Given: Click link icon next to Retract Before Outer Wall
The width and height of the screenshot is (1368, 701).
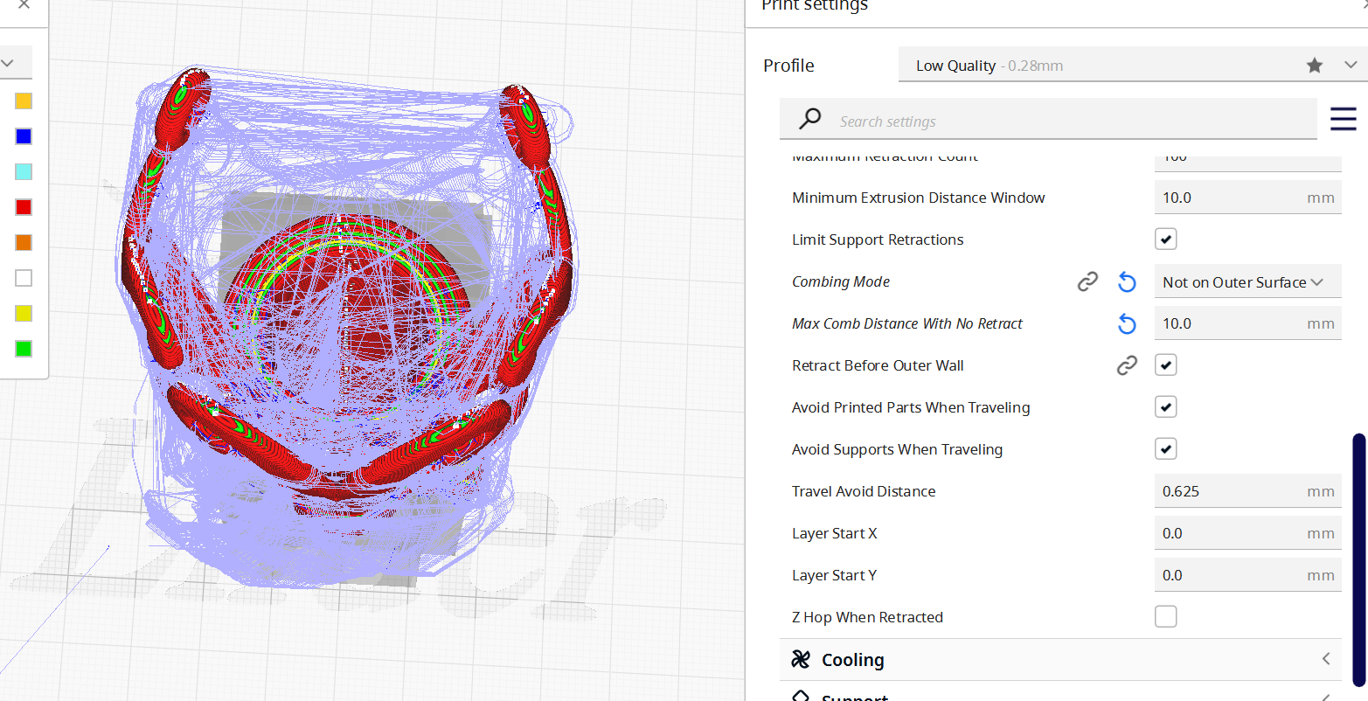Looking at the screenshot, I should point(1127,364).
